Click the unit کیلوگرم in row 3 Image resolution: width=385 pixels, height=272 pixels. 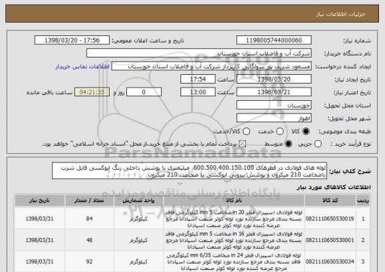click(138, 262)
